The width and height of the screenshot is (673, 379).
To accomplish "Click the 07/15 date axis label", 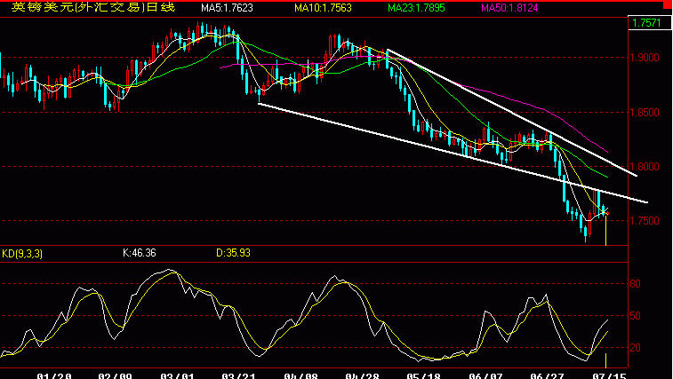I will click(610, 375).
